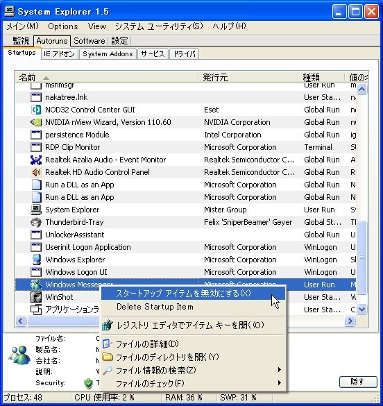Image resolution: width=383 pixels, height=406 pixels.
Task: Click the RDP Clip Monitor window icon
Action: click(x=36, y=147)
